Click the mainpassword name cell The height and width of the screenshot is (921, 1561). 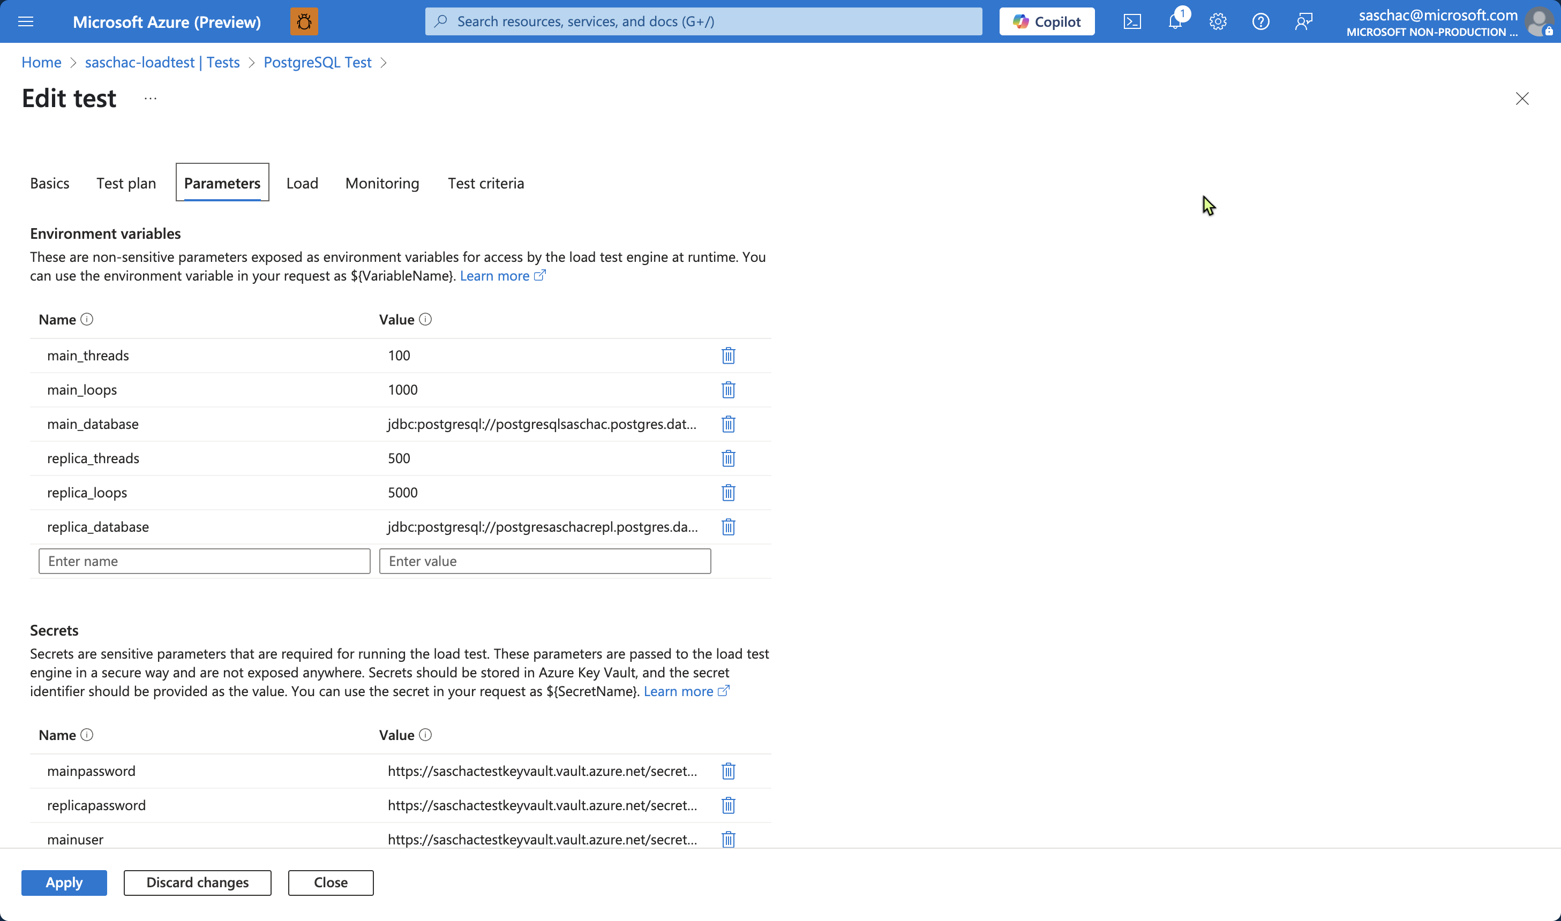coord(91,771)
